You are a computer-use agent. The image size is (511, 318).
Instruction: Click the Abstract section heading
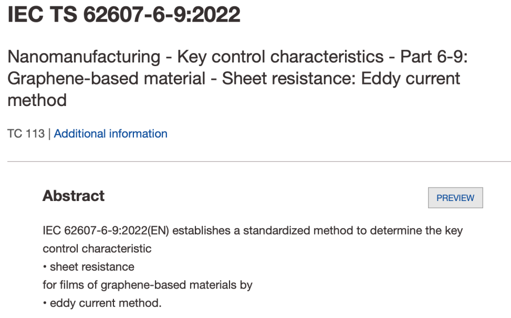tap(74, 196)
